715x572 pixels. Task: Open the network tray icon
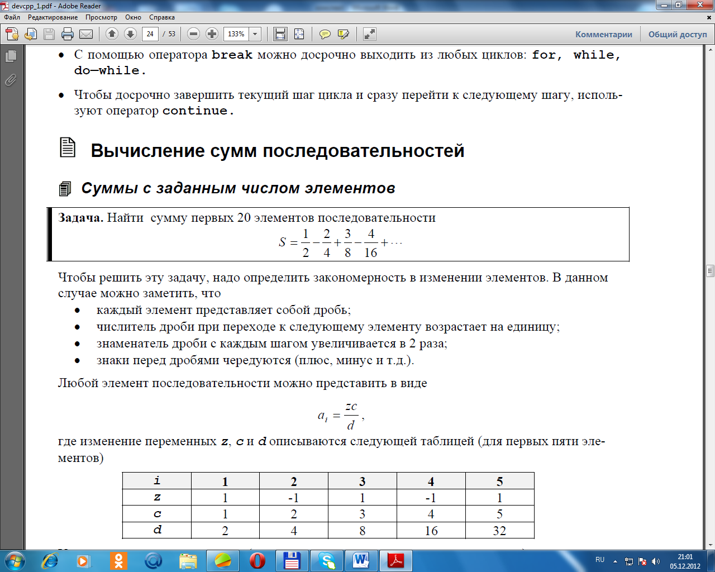[x=629, y=561]
